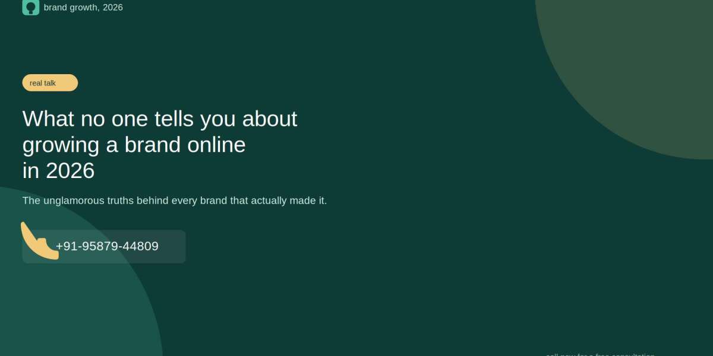
Task: Click the word 'brand' in the subtitle
Action: (213, 201)
